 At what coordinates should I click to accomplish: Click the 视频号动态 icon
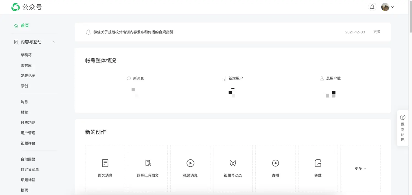[x=233, y=163]
